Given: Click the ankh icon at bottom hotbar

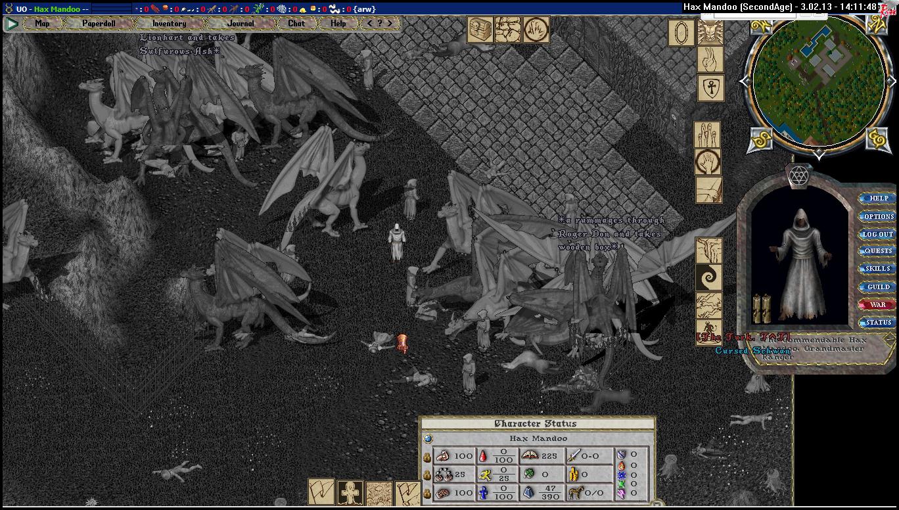Looking at the screenshot, I should pos(350,493).
